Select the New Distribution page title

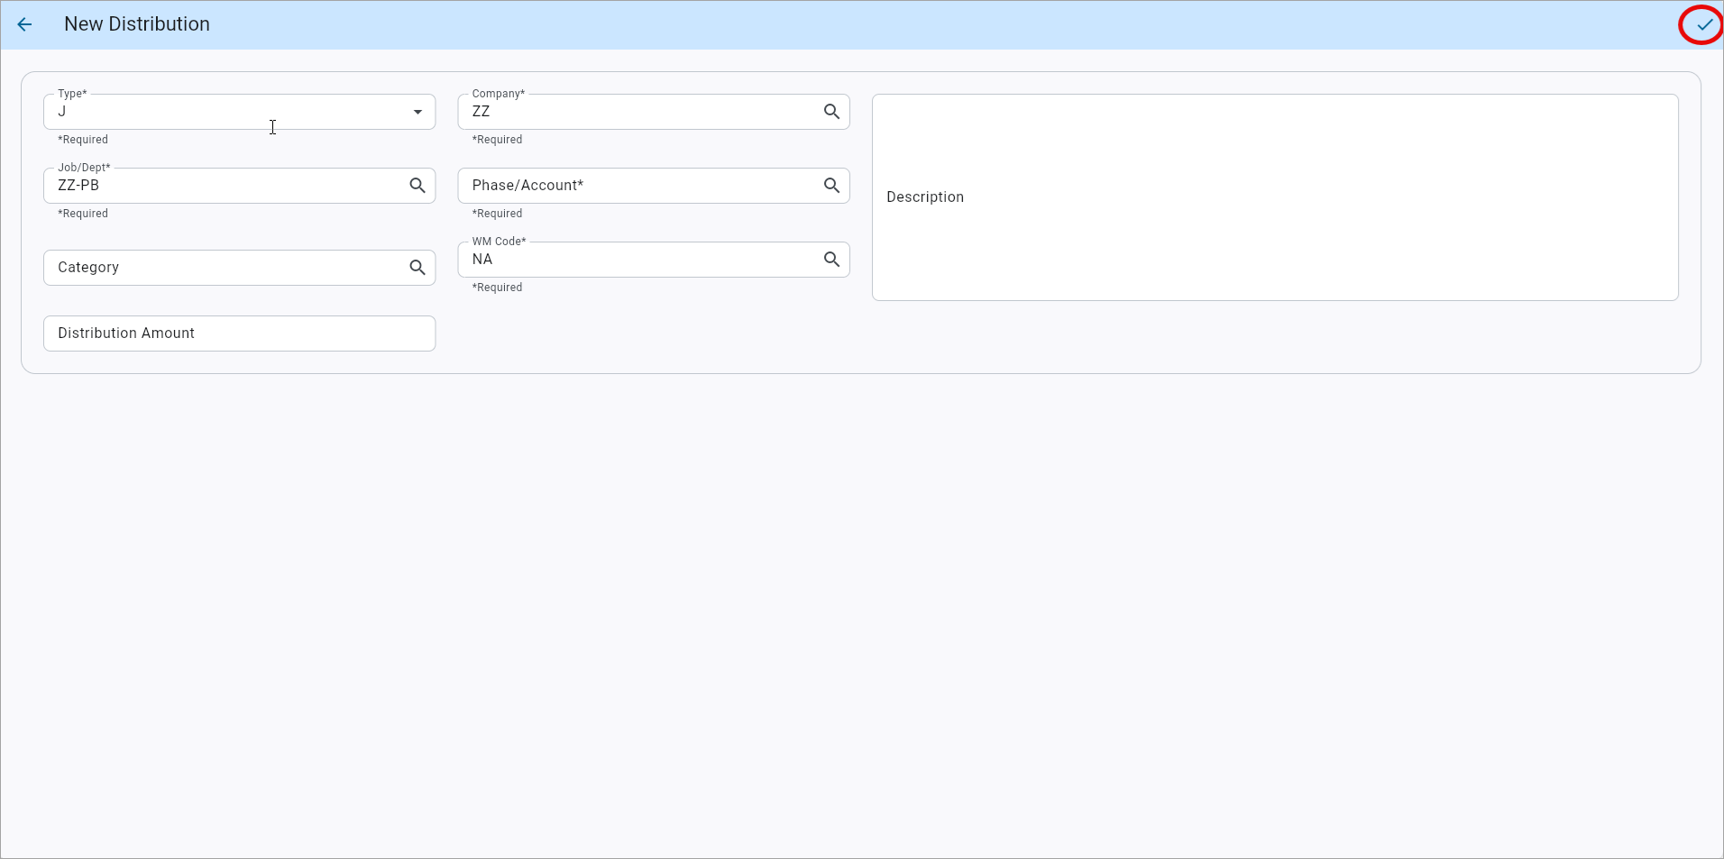[137, 24]
